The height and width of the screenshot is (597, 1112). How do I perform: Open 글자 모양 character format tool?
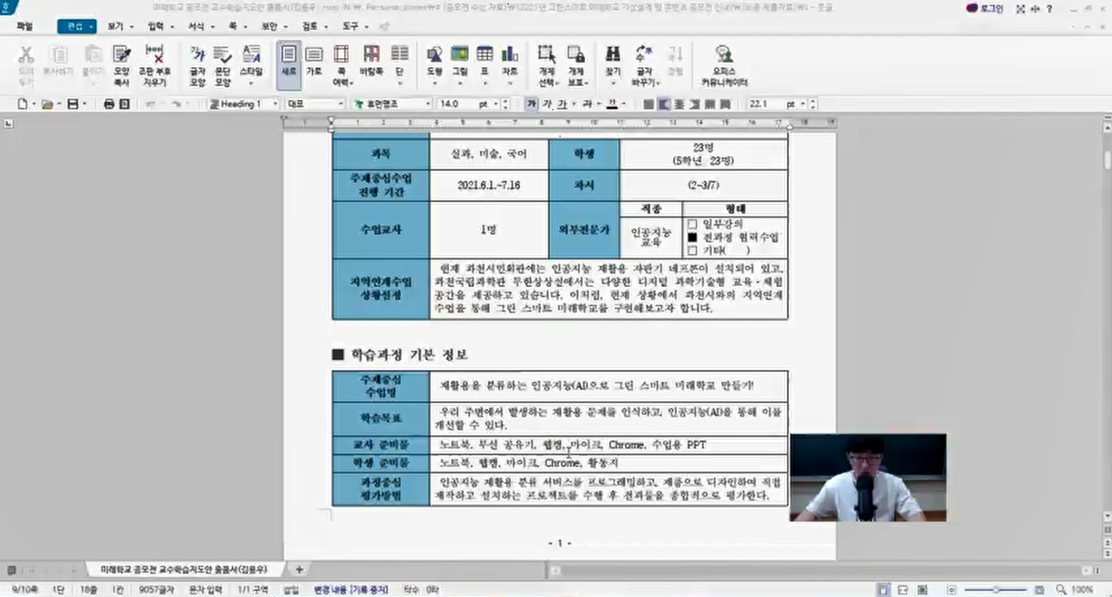tap(198, 65)
